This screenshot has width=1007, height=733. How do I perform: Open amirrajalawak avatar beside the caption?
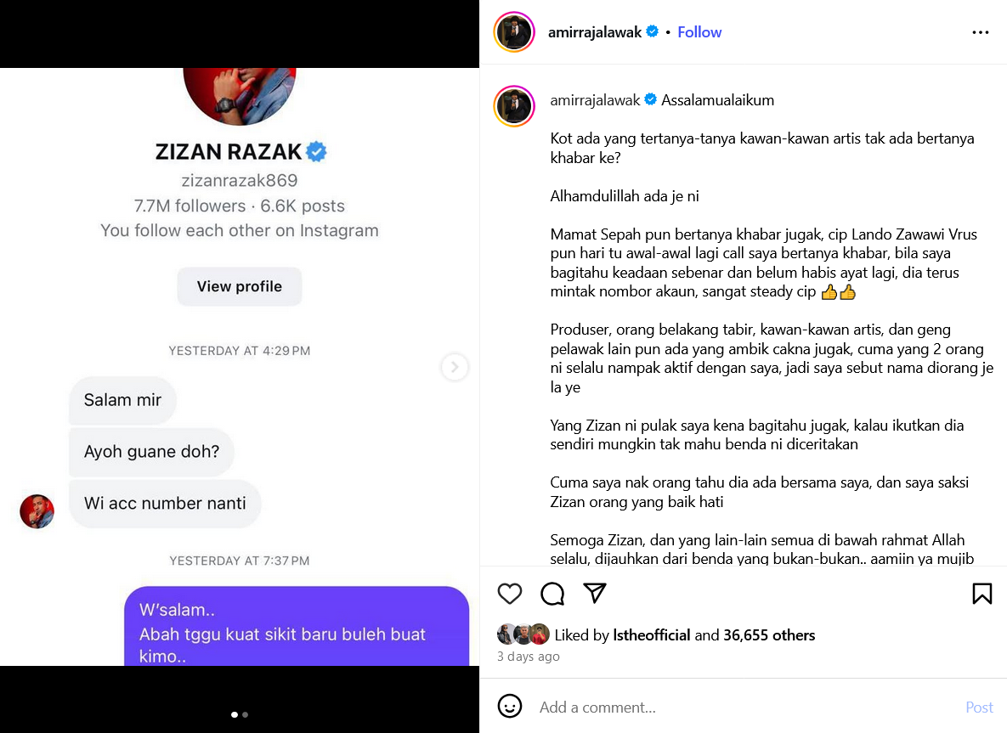514,106
